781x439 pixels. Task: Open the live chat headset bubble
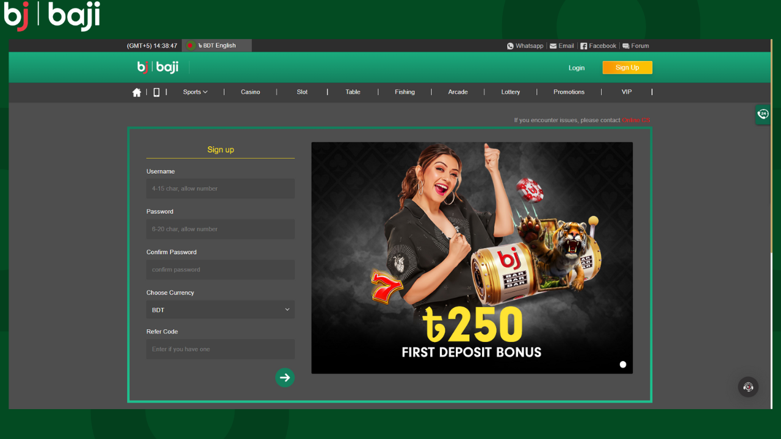pos(749,387)
